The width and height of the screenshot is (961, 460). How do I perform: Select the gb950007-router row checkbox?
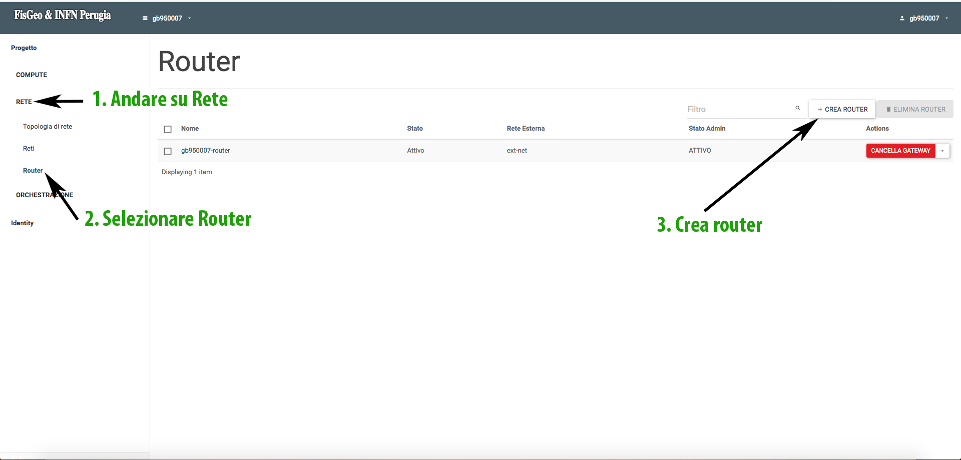pos(168,151)
